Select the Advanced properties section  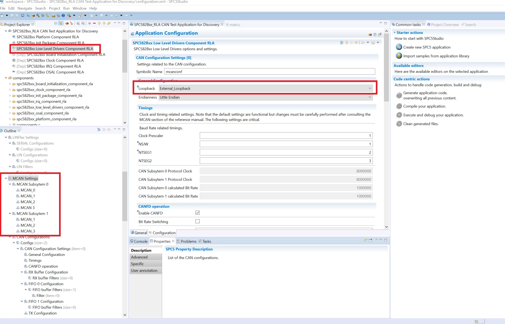tap(146, 257)
